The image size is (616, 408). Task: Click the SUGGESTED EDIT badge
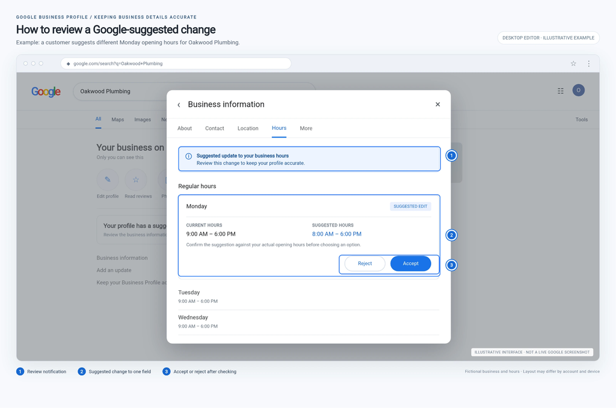(x=410, y=206)
